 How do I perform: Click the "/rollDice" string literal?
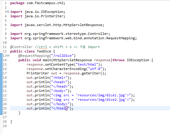point(62,56)
